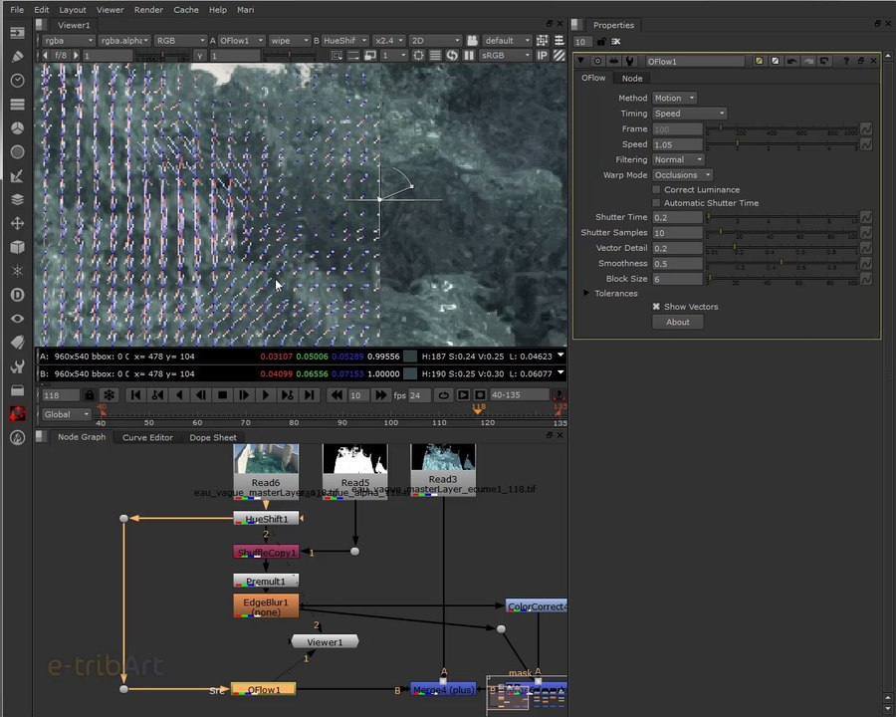The width and height of the screenshot is (896, 717).
Task: Open the MetaData tag icon
Action: click(x=17, y=342)
